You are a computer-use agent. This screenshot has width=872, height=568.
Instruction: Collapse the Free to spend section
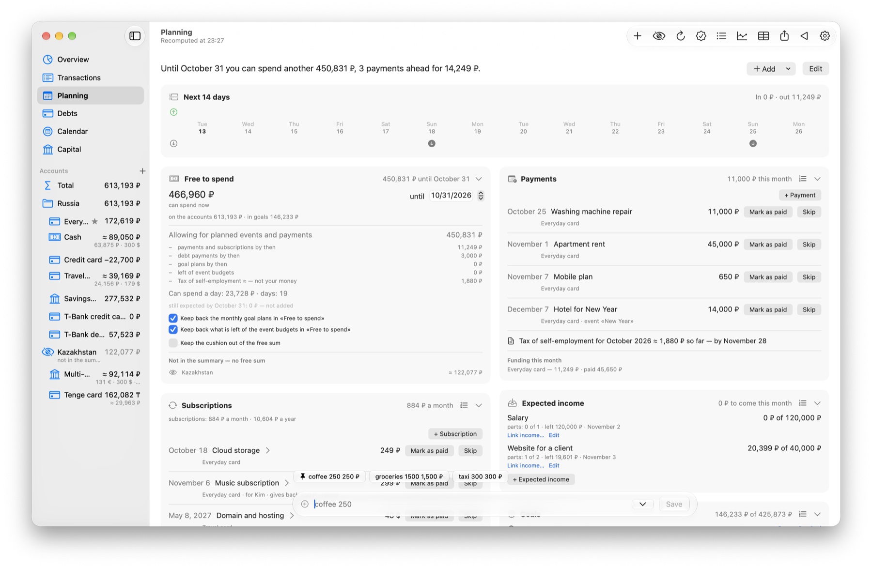(479, 179)
